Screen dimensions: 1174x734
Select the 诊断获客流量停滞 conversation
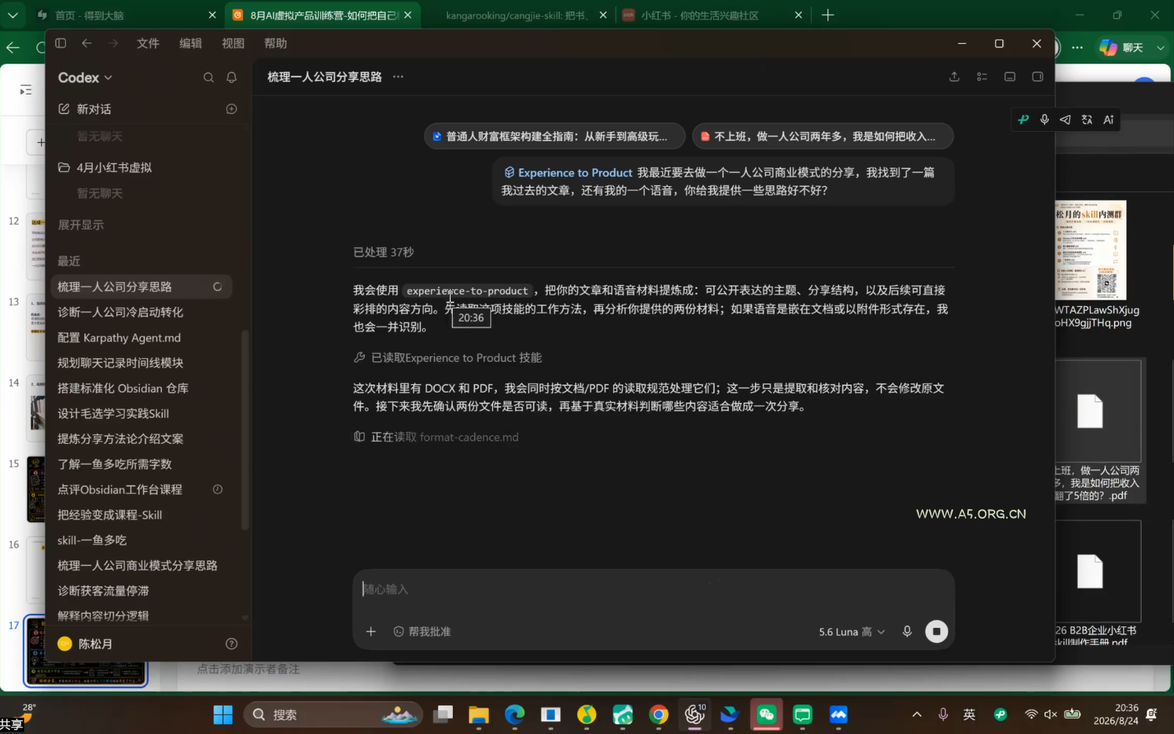point(141,590)
